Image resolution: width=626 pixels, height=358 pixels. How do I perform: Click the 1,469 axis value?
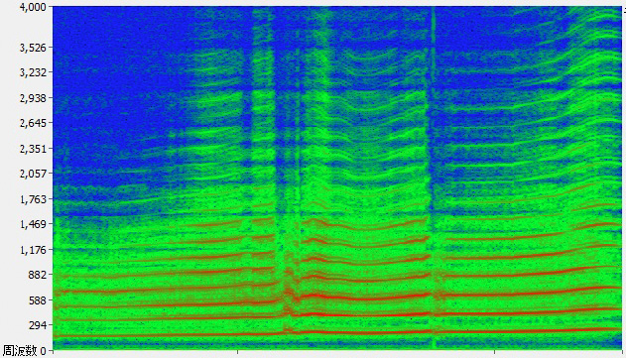(33, 224)
